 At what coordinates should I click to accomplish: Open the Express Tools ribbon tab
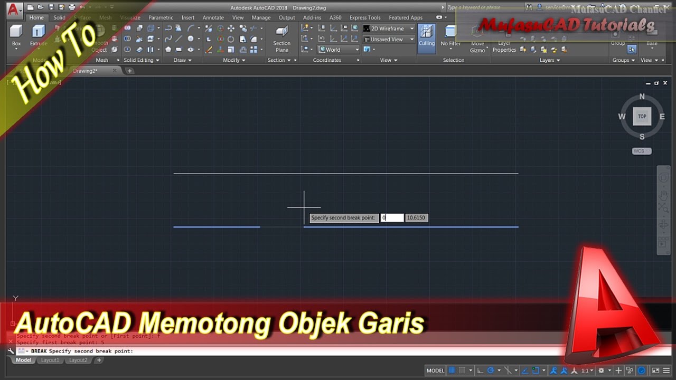(x=365, y=17)
